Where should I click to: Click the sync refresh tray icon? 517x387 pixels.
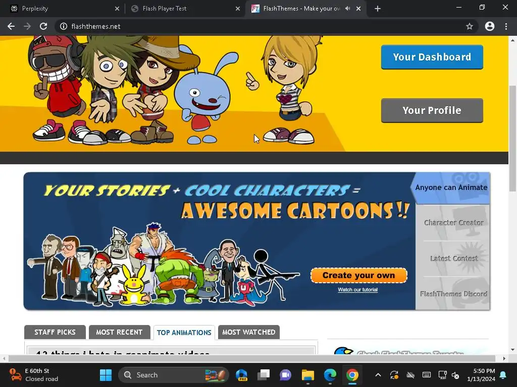click(394, 375)
